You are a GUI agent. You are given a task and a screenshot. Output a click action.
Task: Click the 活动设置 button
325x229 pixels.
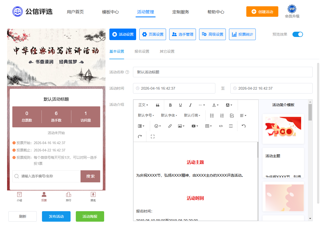point(123,34)
